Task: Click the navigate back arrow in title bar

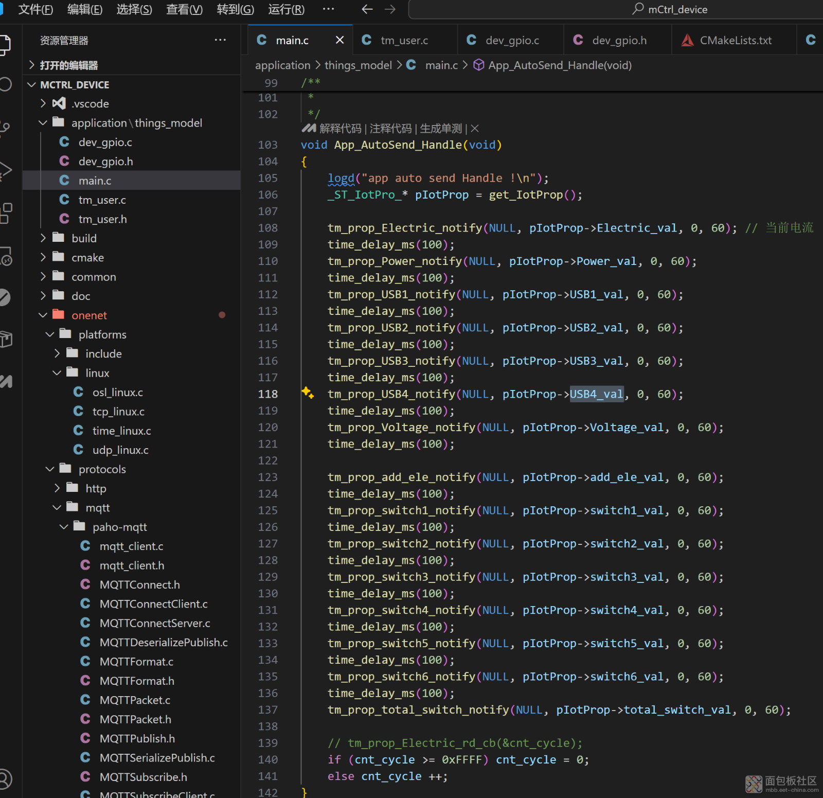Action: (367, 9)
